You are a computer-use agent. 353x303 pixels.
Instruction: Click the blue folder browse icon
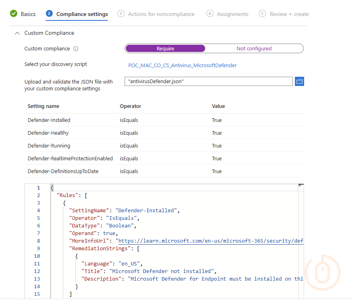pos(299,81)
